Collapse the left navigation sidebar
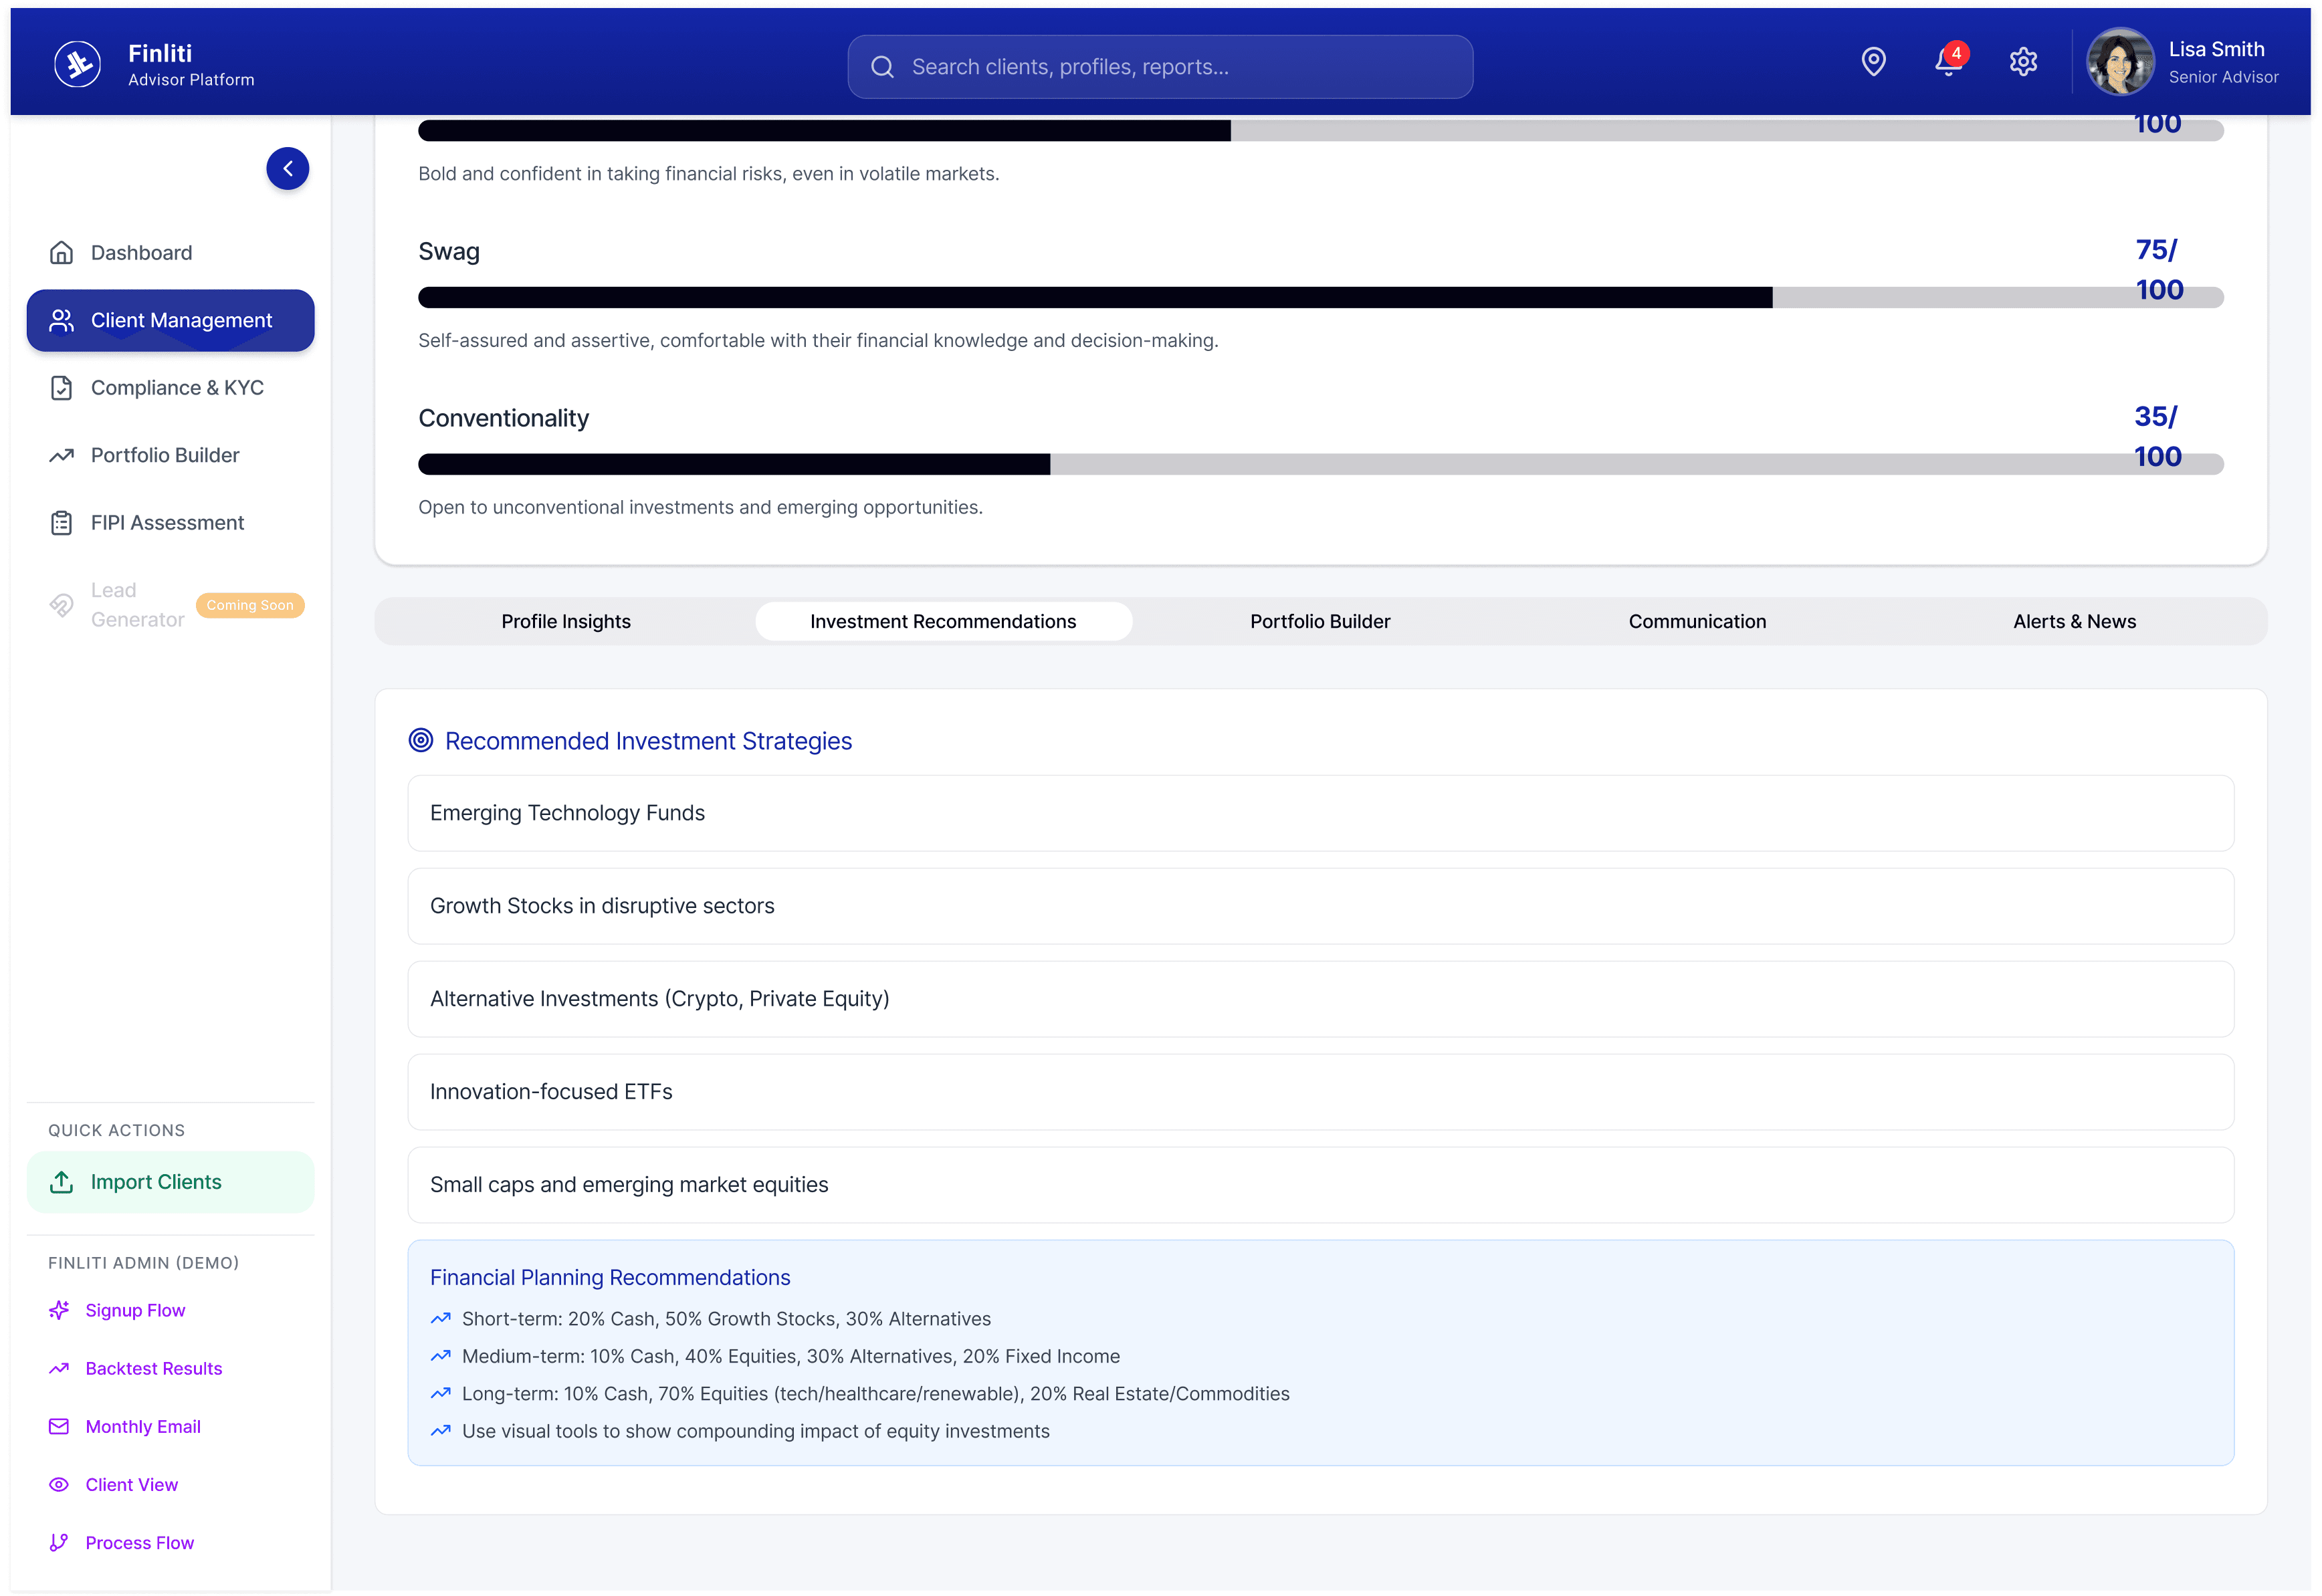Viewport: 2322px width, 1596px height. 288,168
